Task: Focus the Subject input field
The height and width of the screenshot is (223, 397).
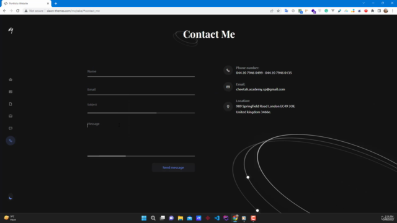Action: [x=141, y=108]
